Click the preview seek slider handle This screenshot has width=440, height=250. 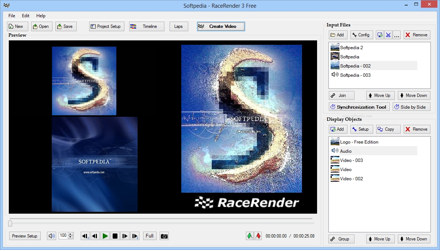click(10, 223)
